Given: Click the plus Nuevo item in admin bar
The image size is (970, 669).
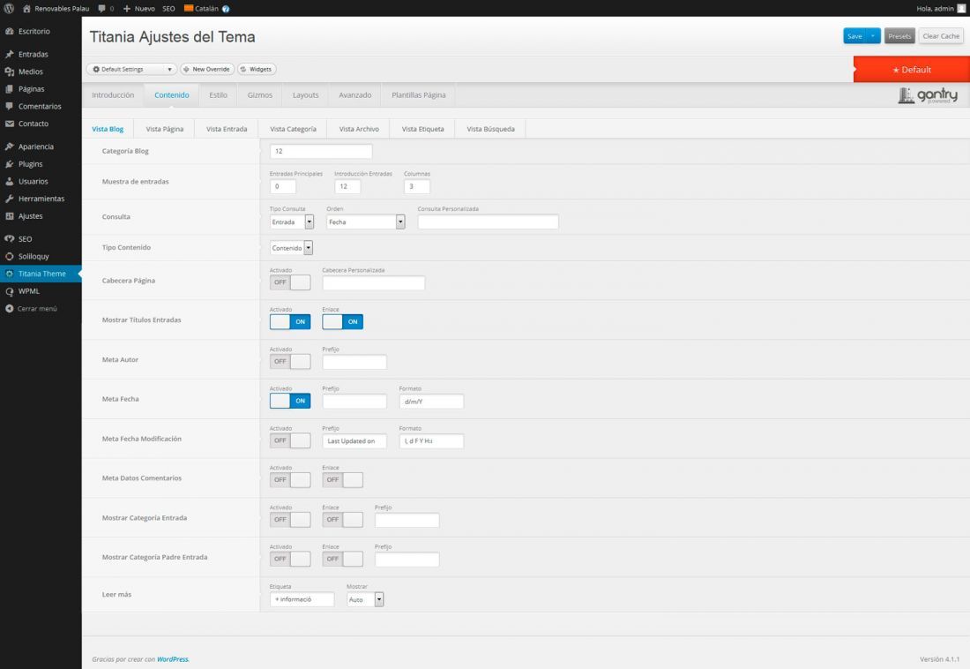Looking at the screenshot, I should [138, 9].
